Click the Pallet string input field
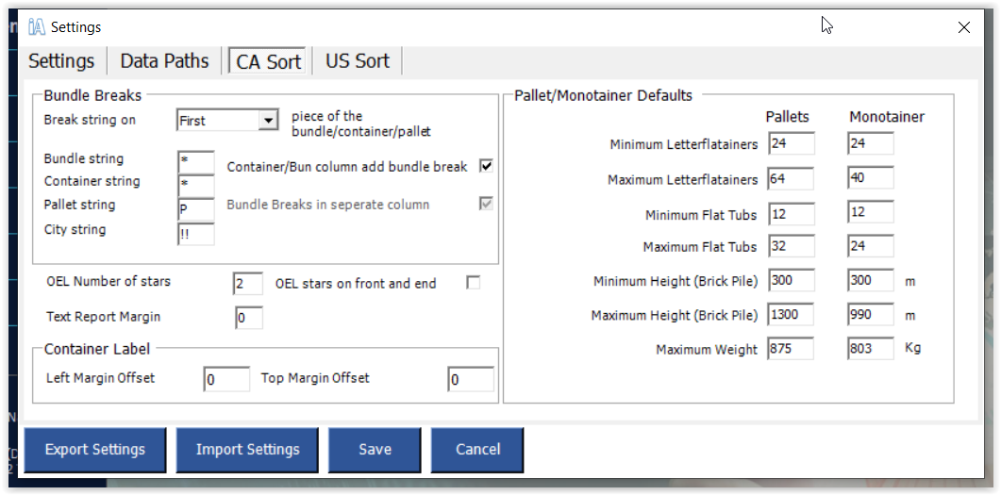The width and height of the screenshot is (1001, 495). coord(196,209)
